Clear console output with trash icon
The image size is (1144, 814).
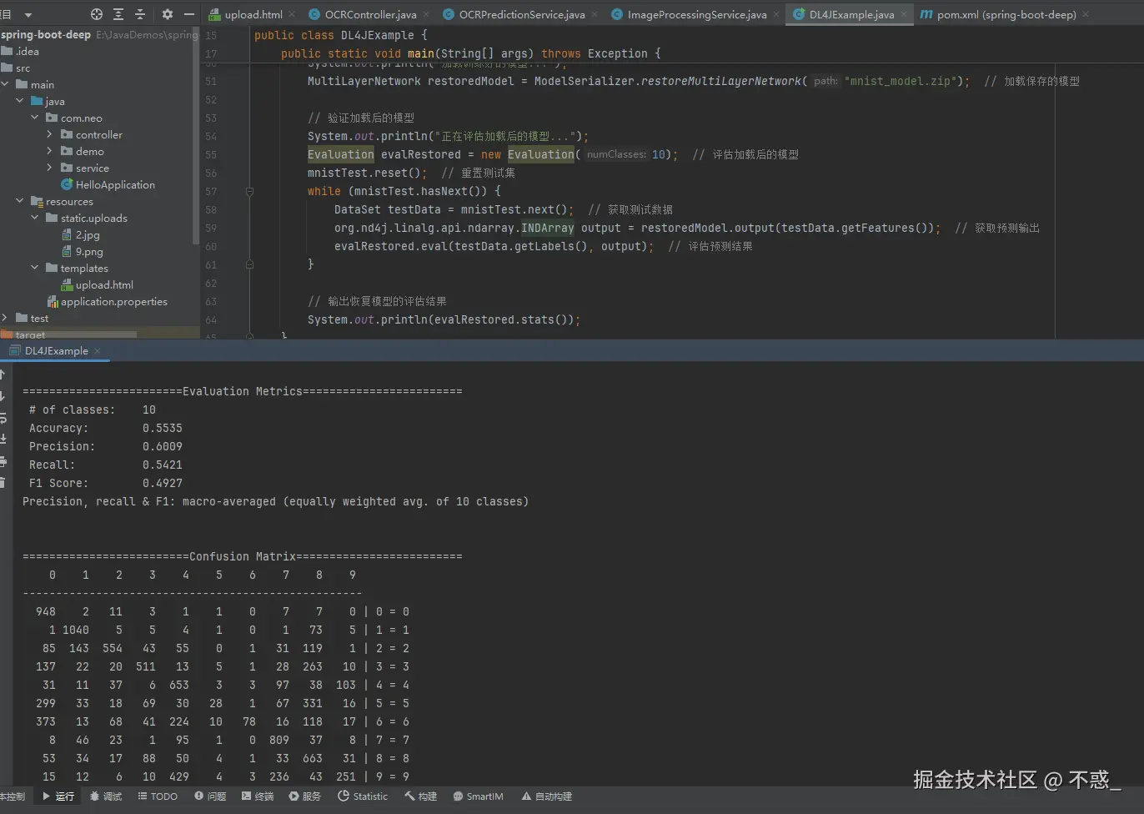(3, 483)
